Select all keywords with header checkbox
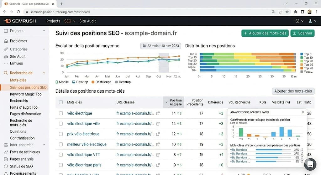This screenshot has height=175, width=321. click(x=61, y=102)
